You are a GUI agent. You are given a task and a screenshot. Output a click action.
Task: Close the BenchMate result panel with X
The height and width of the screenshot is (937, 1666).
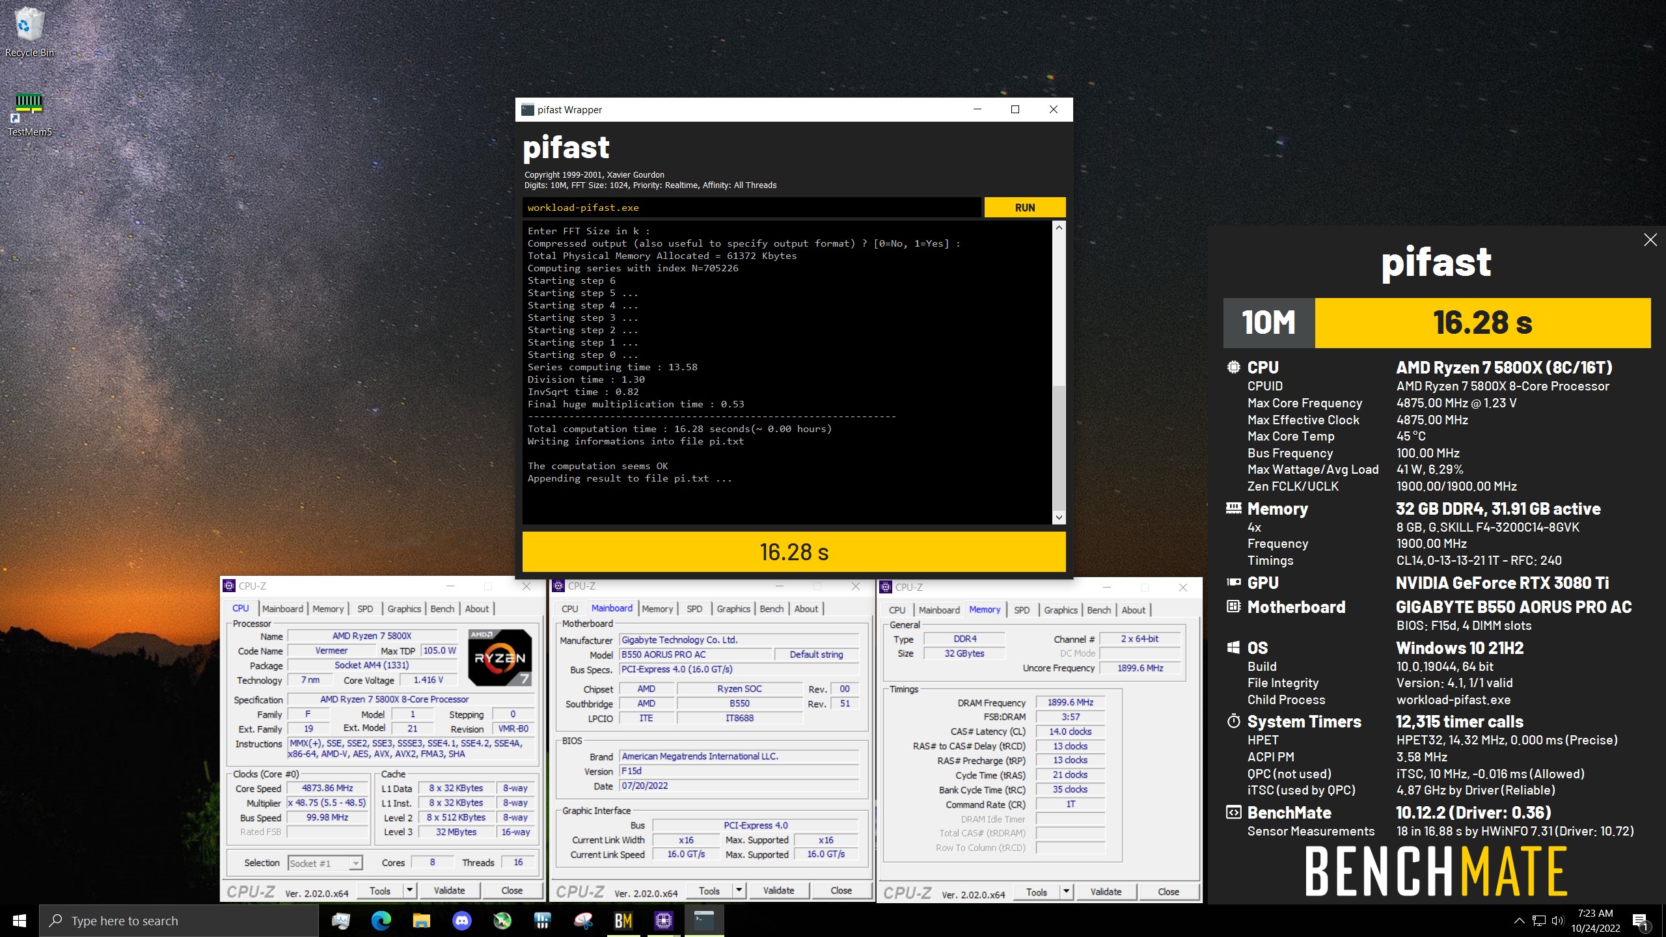[x=1650, y=240]
